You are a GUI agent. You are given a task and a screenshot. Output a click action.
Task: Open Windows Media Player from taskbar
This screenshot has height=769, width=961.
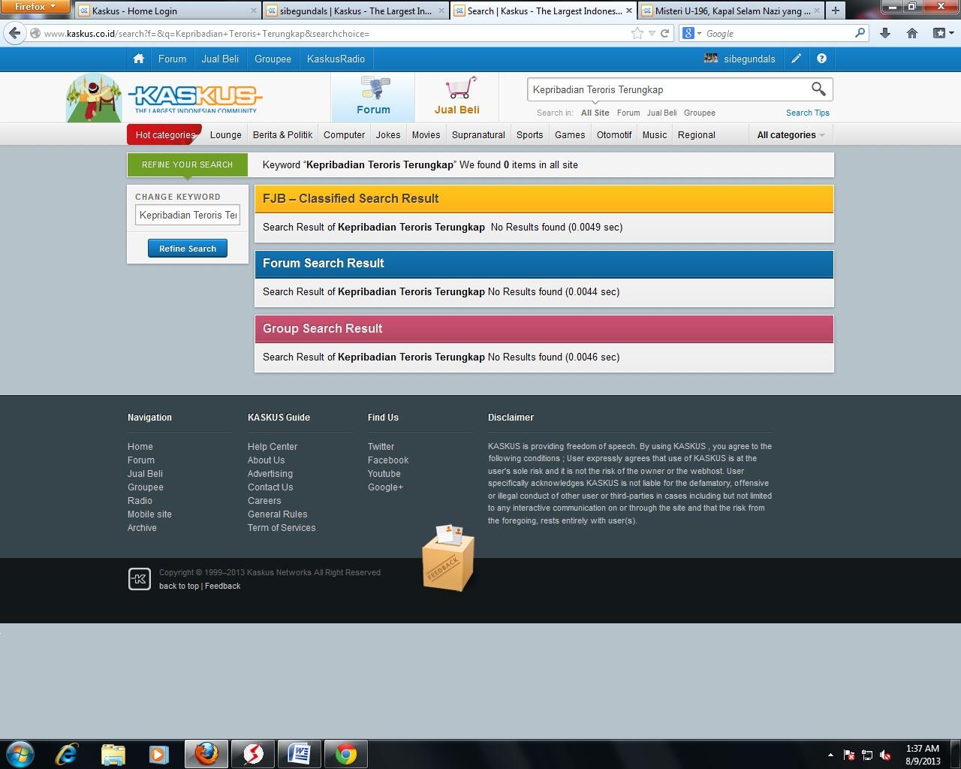[x=158, y=753]
